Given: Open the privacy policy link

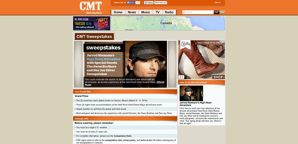Looking at the screenshot, I should pos(130,140).
